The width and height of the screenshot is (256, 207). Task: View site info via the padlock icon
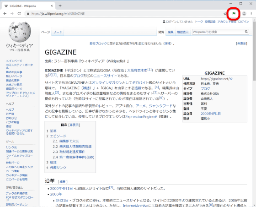pyautogui.click(x=28, y=14)
